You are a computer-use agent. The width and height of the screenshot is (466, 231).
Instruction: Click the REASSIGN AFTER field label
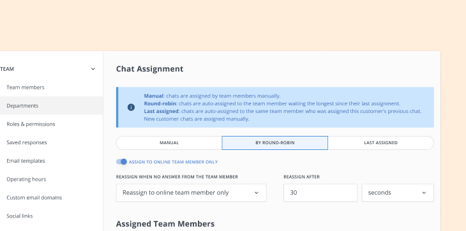pos(302,177)
